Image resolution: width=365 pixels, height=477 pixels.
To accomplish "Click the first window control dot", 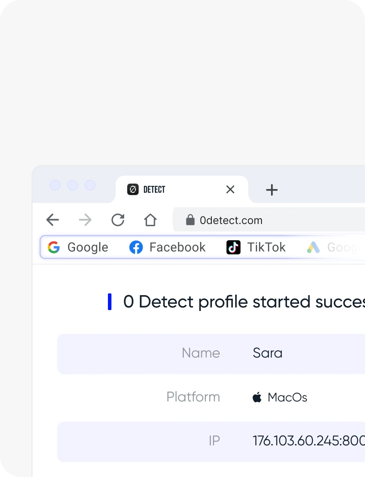I will point(55,185).
